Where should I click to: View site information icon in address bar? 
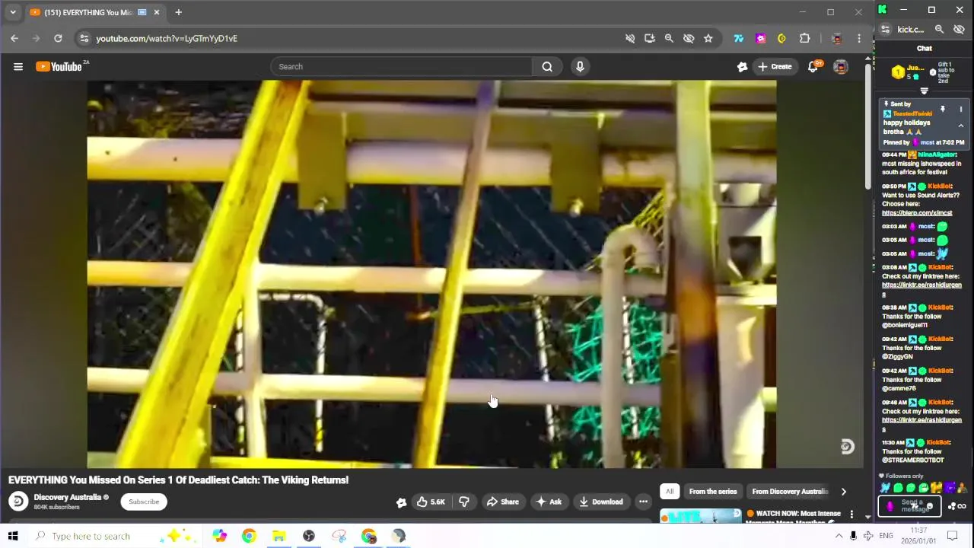click(84, 38)
